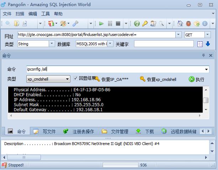218x170 pixels.
Task: Open the 帮助 menu
Action: (58, 14)
